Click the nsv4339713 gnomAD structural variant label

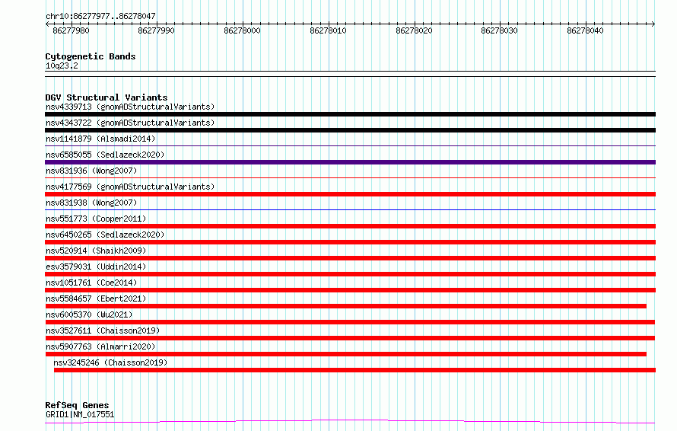click(x=130, y=107)
